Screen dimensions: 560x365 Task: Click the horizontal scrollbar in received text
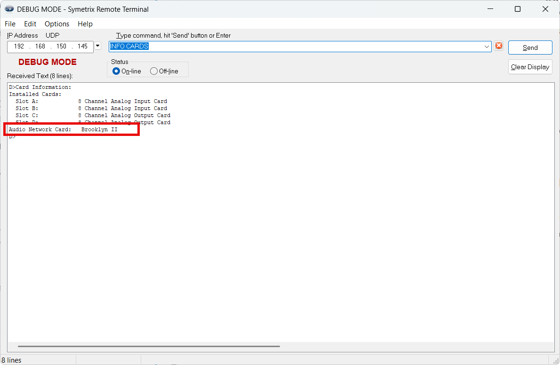pyautogui.click(x=149, y=346)
